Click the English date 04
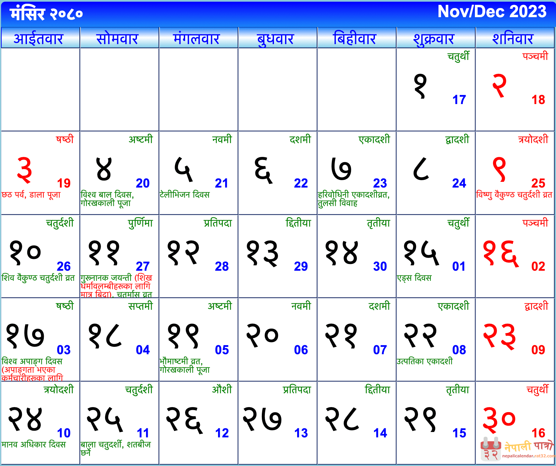The height and width of the screenshot is (466, 556). (x=143, y=350)
